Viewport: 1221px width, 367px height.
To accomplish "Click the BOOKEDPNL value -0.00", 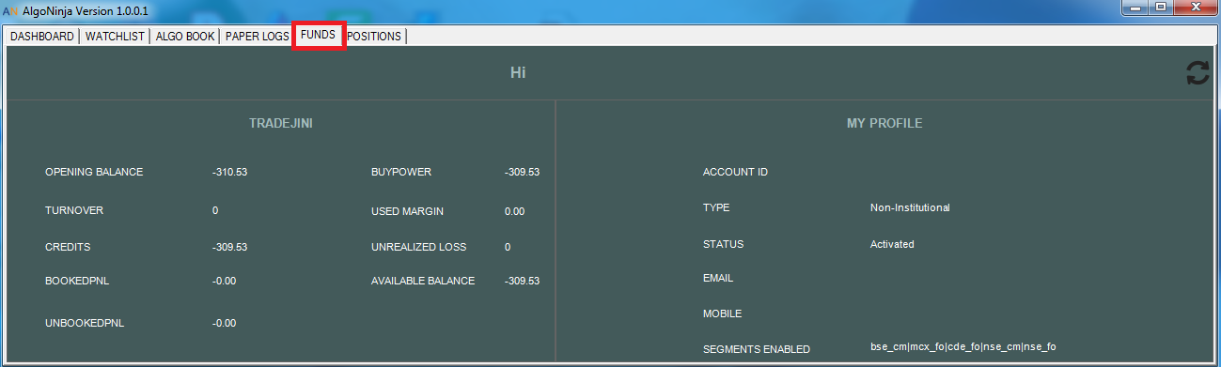I will point(224,281).
